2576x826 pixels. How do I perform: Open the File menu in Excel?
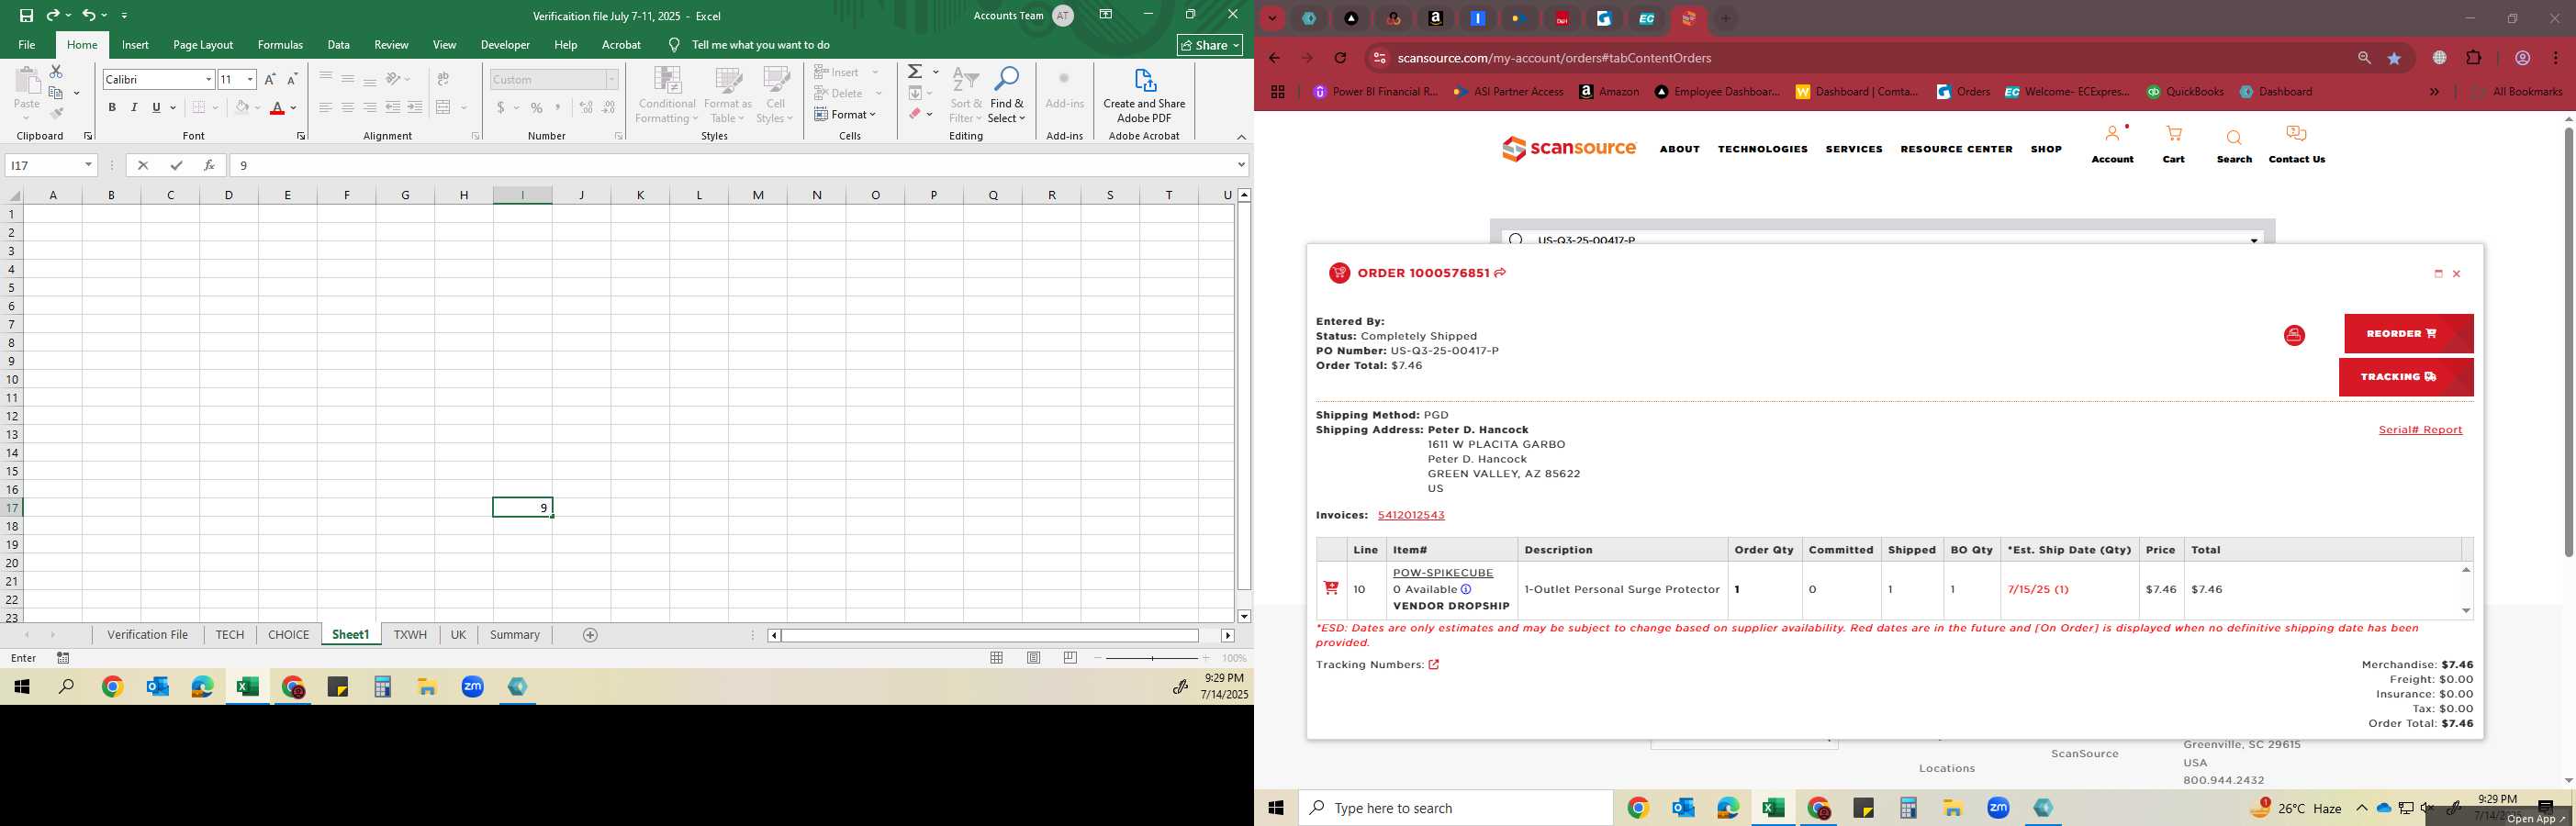click(x=27, y=45)
